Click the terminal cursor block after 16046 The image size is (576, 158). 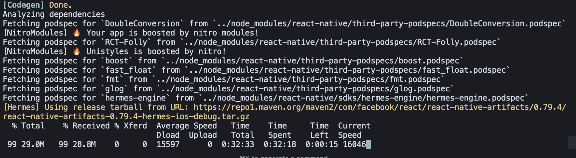[x=368, y=144]
